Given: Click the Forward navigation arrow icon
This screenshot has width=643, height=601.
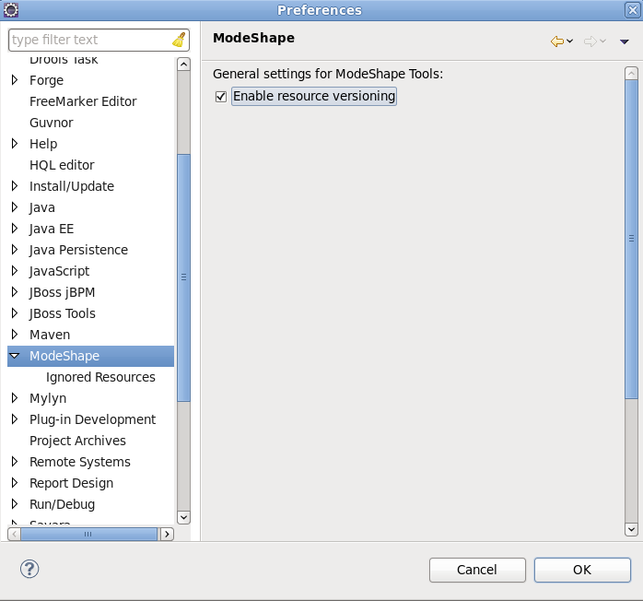Looking at the screenshot, I should (590, 41).
